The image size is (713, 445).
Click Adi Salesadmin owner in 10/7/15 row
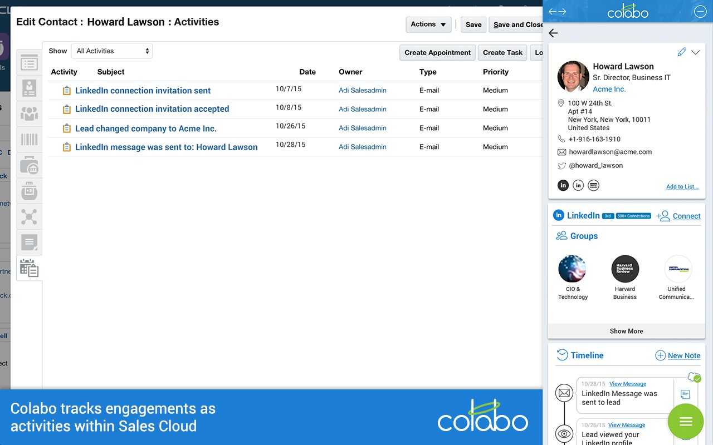click(363, 90)
